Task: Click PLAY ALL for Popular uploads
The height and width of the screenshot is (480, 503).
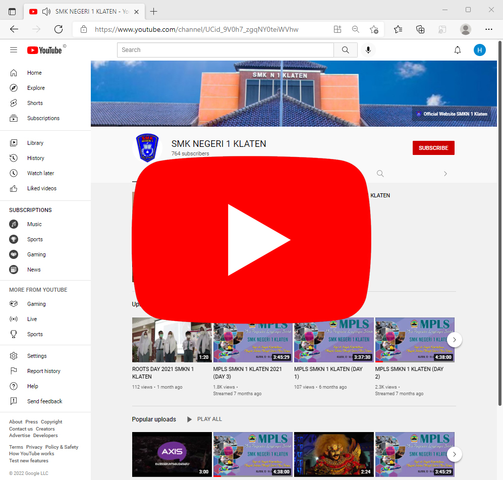Action: tap(205, 419)
